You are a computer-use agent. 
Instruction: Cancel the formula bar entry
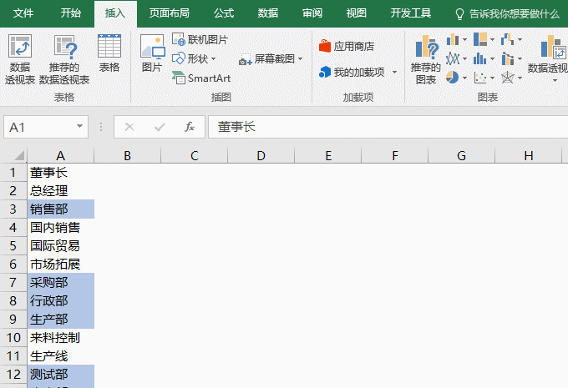(129, 127)
